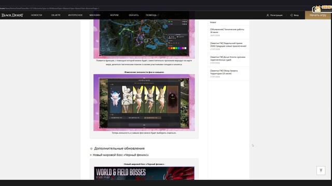
Task: Click the Вход login link
Action: 295,15
